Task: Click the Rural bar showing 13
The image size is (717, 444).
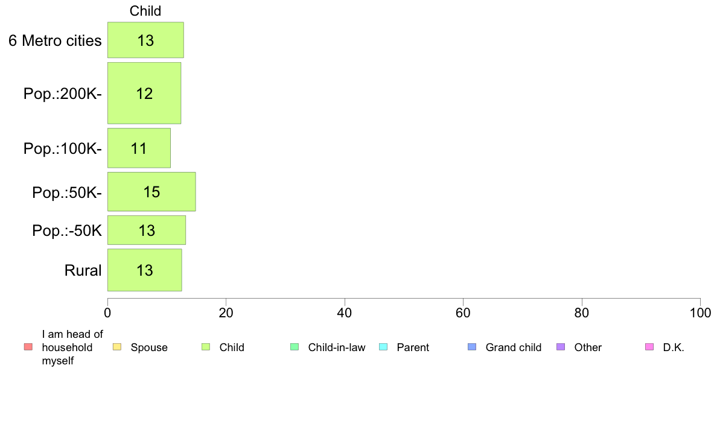Action: [145, 270]
